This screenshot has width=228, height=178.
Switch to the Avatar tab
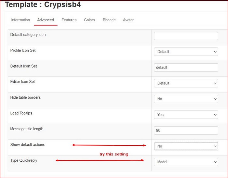[x=128, y=20]
